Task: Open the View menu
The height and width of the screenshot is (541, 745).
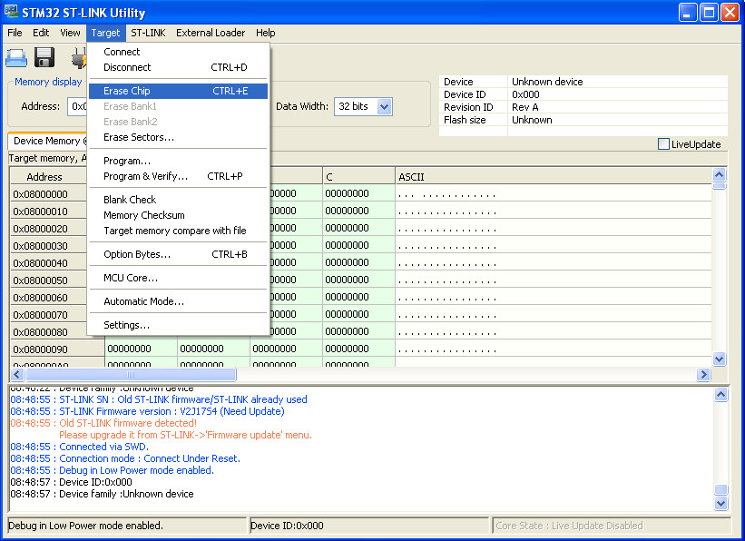Action: (70, 33)
